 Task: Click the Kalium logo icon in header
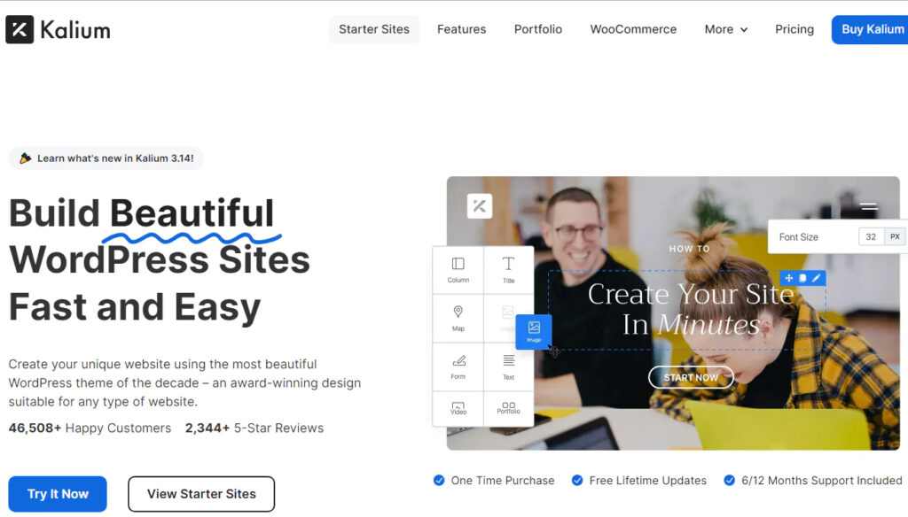[x=20, y=29]
